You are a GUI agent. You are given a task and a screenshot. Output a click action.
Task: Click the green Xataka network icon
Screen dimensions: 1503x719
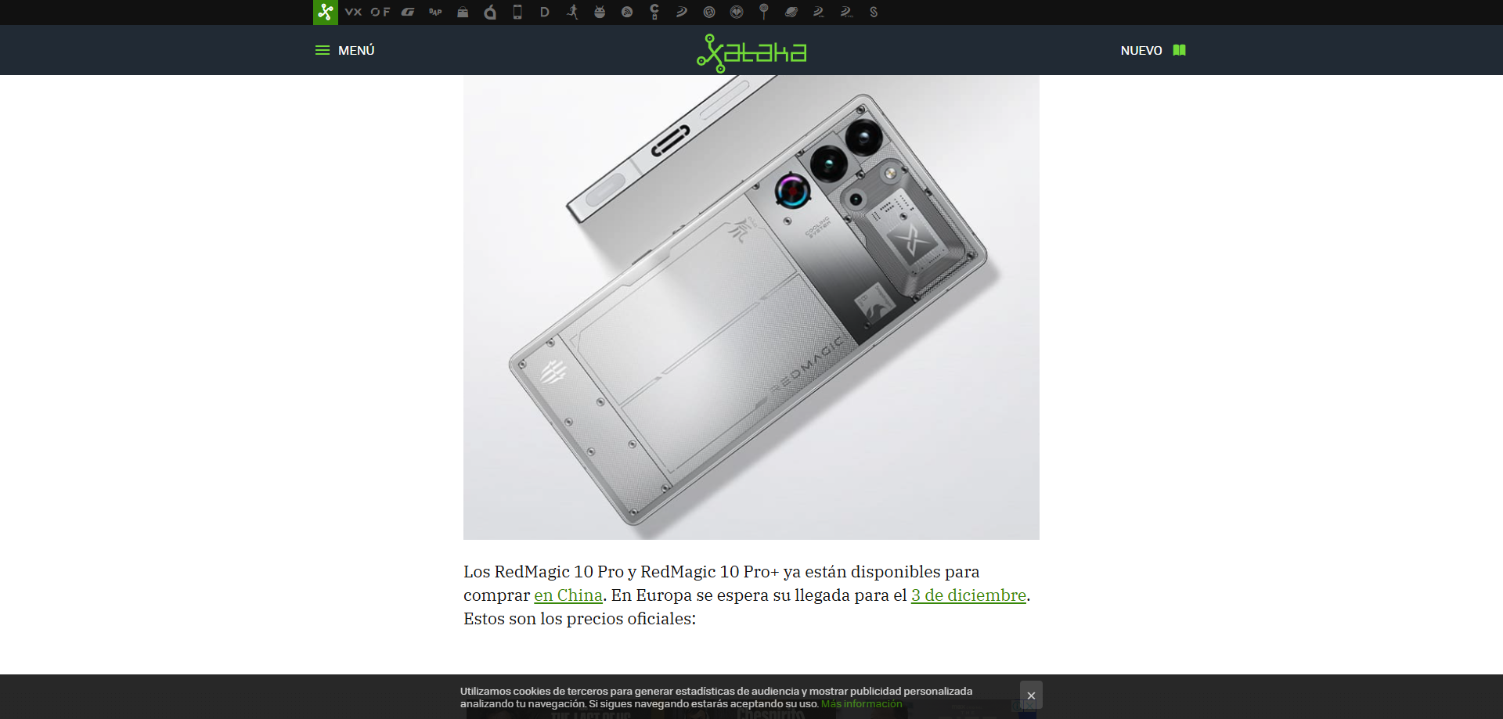[326, 13]
